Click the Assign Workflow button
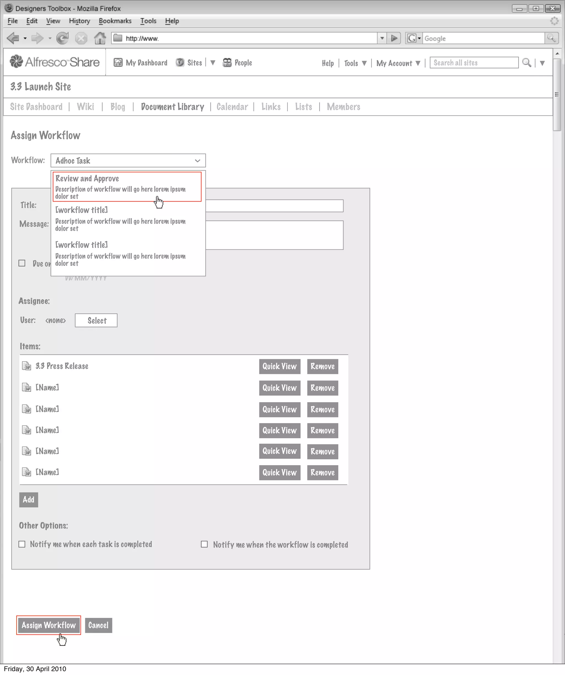Screen dimensions: 565x675 click(x=49, y=625)
